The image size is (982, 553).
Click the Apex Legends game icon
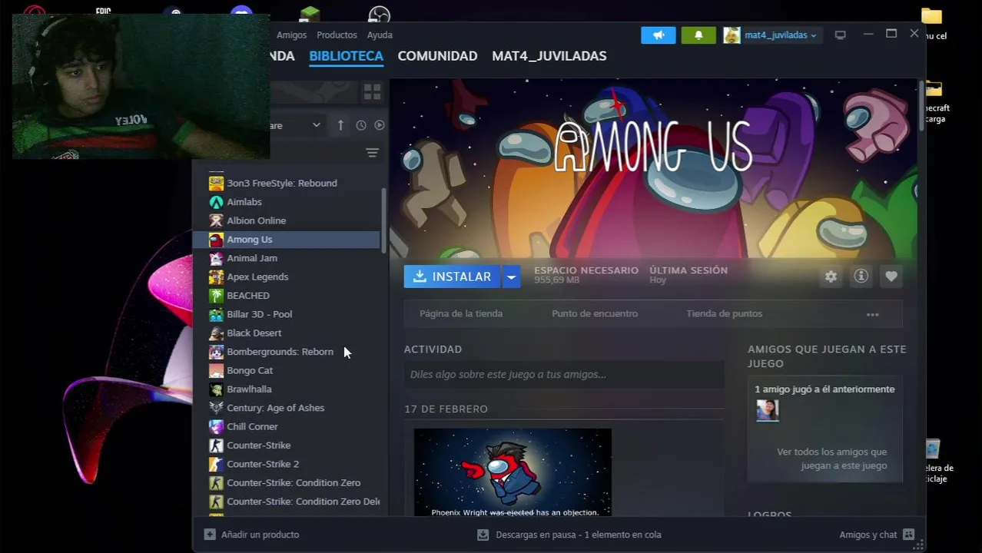point(216,276)
